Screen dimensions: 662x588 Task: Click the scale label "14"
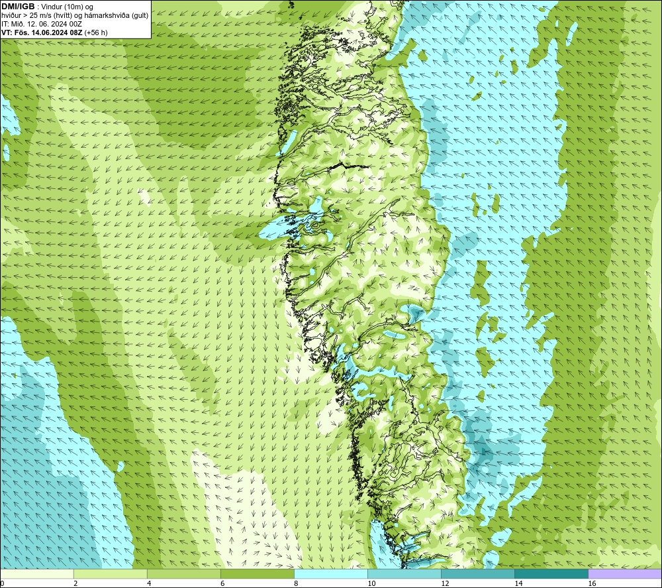click(518, 584)
